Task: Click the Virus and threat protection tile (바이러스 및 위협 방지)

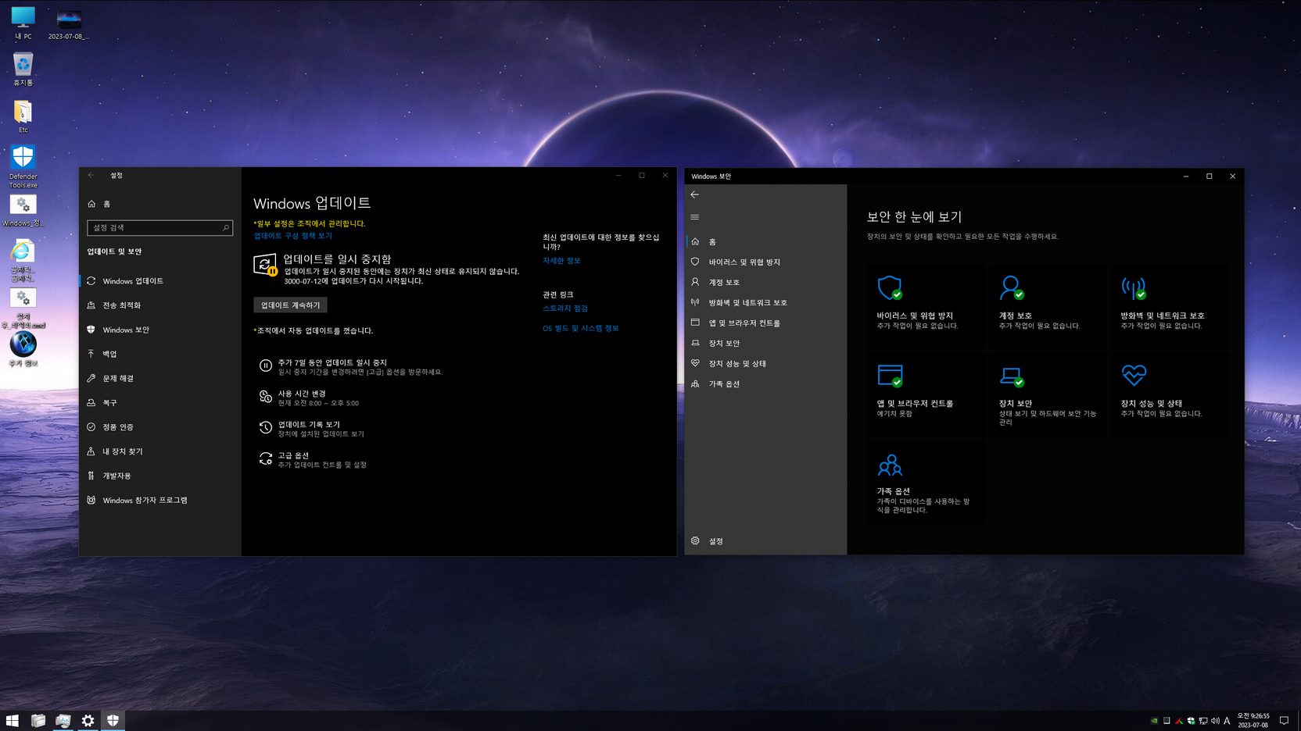Action: coord(925,306)
